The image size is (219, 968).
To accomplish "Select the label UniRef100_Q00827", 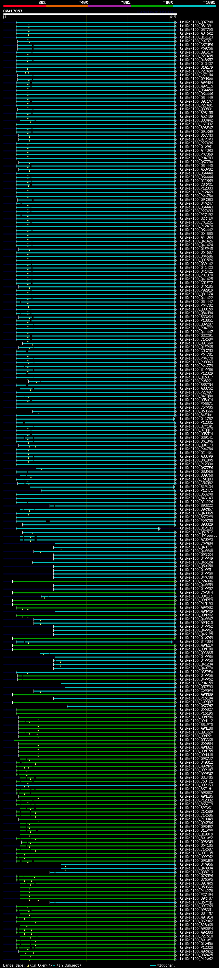I will [196, 709].
